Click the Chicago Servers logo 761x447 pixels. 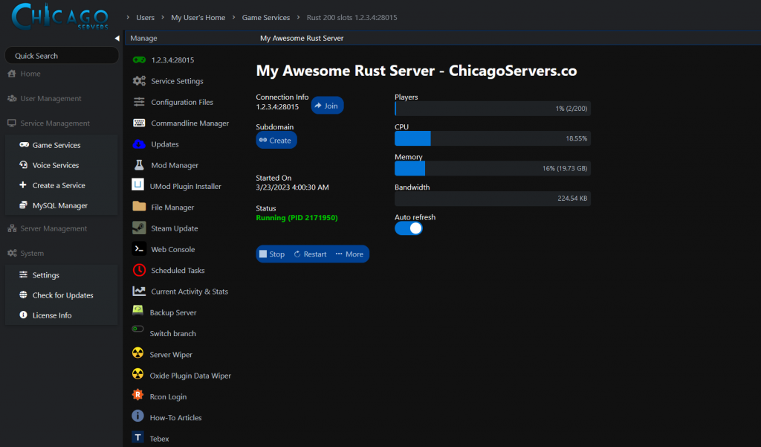pyautogui.click(x=59, y=16)
